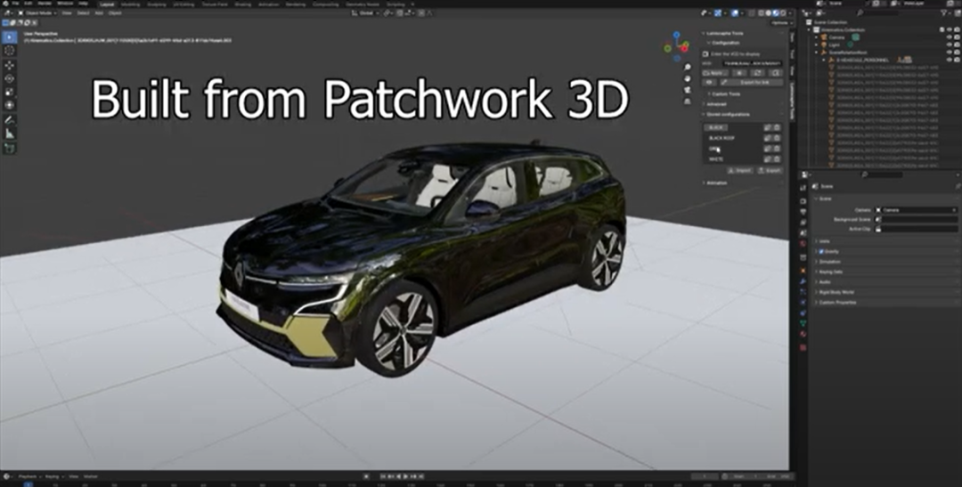Open the Material properties tab

pos(803,334)
